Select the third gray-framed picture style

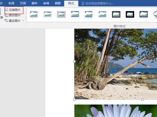61,14
